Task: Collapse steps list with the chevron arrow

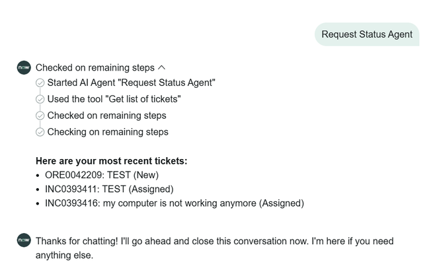Action: (x=162, y=67)
